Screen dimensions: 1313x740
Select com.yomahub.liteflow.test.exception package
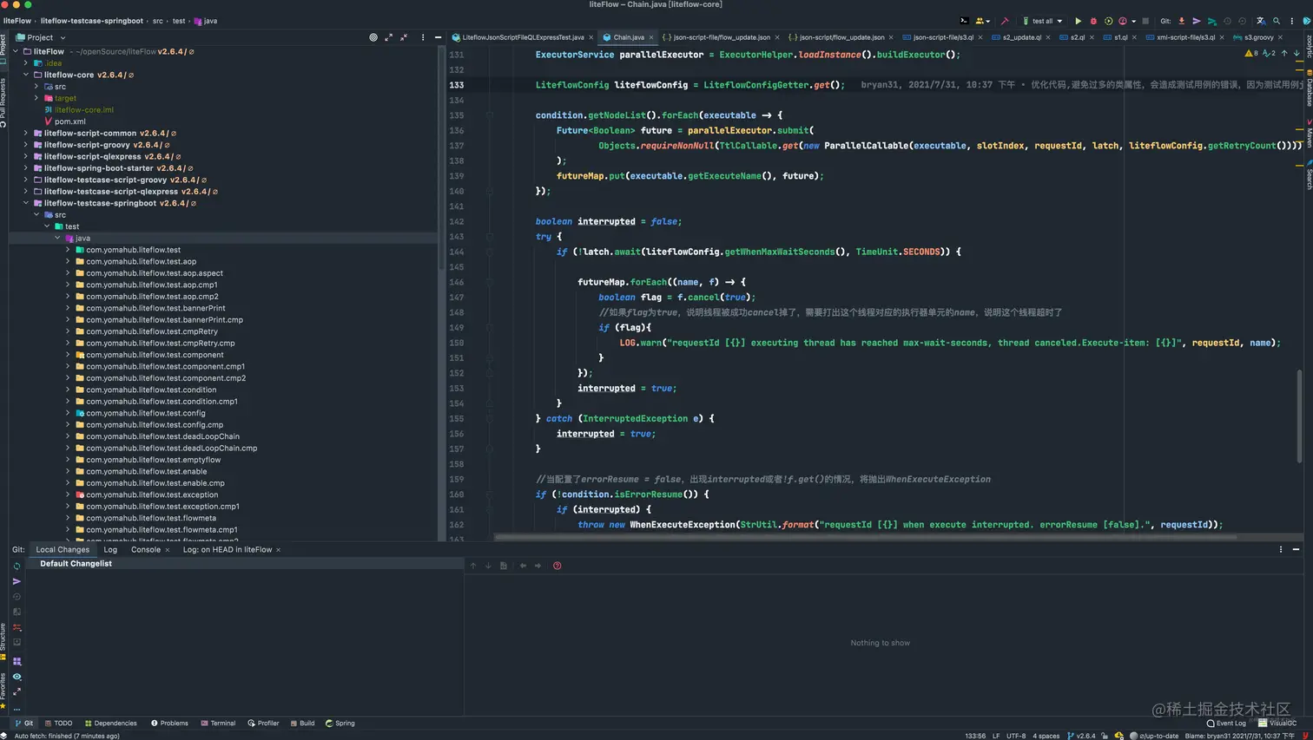click(152, 494)
